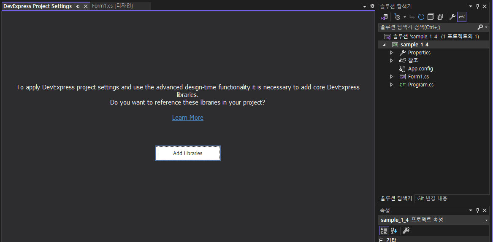
Task: Click the Program.cs C# file icon
Action: 402,84
